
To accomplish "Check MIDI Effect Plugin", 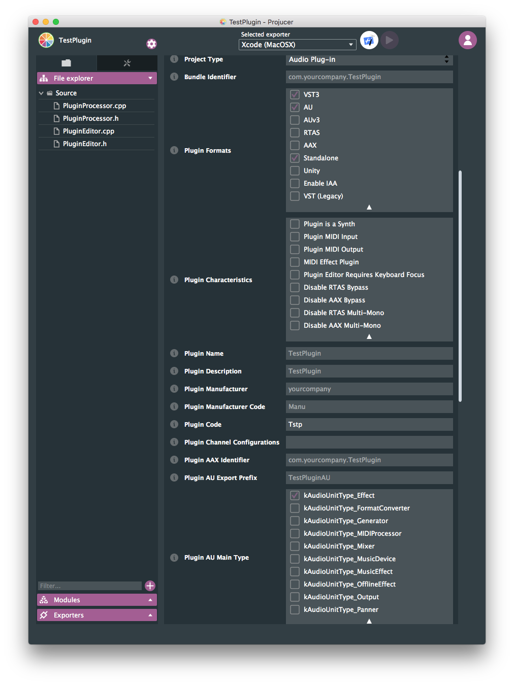I will [x=295, y=262].
